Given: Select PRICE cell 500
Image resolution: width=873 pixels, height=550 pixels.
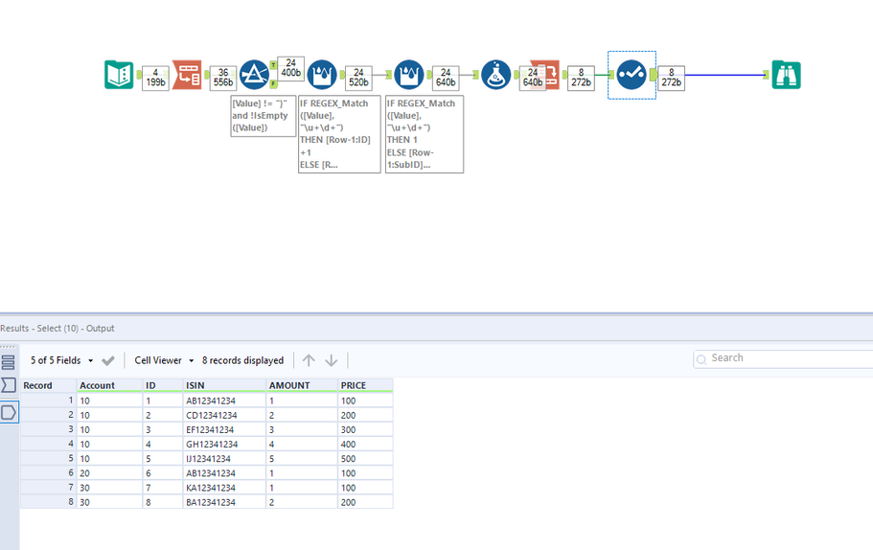Looking at the screenshot, I should (365, 459).
